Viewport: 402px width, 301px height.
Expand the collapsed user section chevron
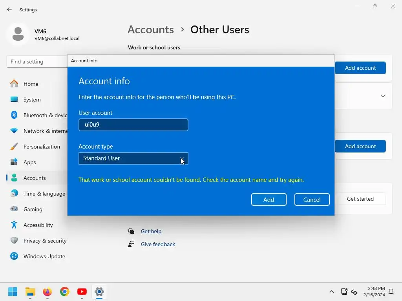[x=382, y=96]
